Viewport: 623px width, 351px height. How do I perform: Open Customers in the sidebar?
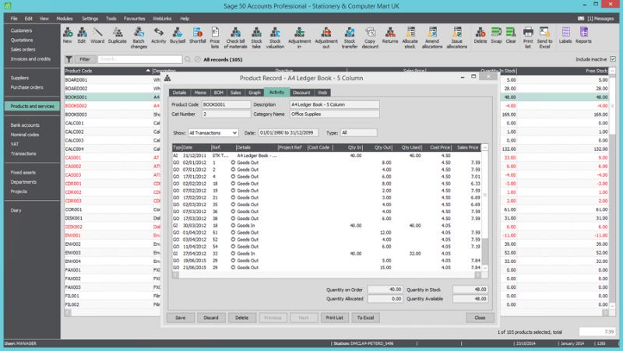pyautogui.click(x=22, y=30)
